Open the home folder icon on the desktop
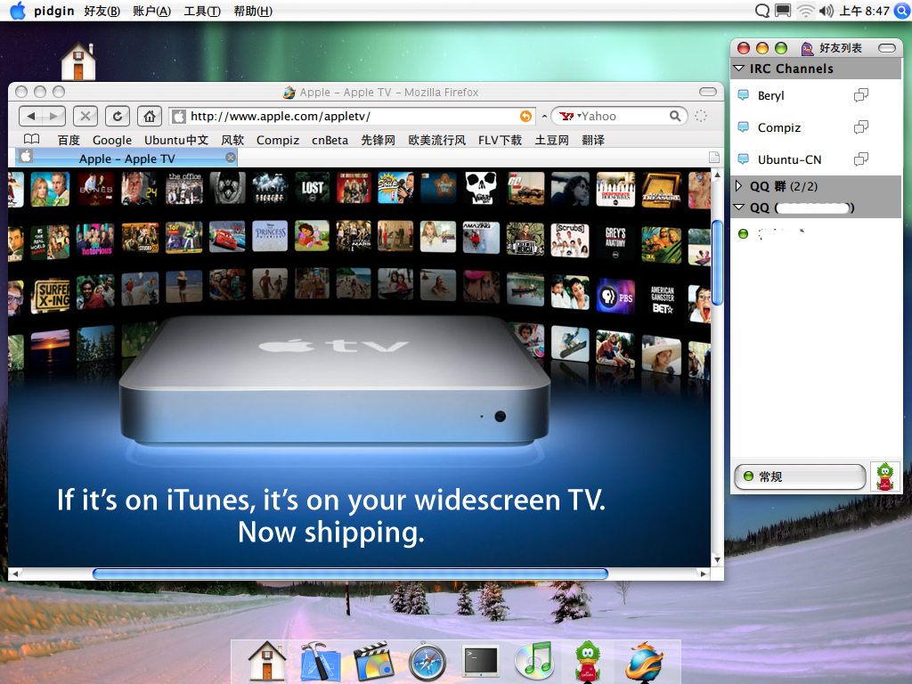912x684 pixels. pos(78,61)
